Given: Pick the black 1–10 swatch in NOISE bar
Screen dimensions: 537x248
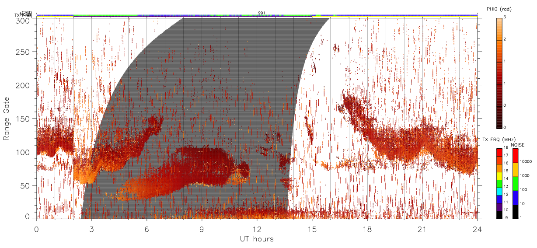Looking at the screenshot, I should tap(515, 212).
